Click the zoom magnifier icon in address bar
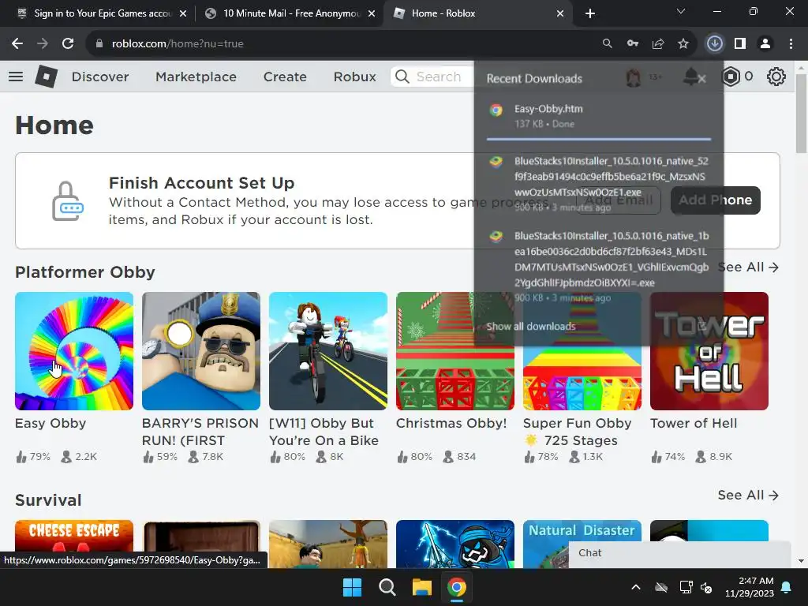 click(608, 44)
